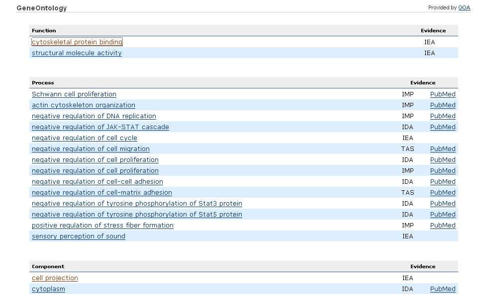Open the cytoskeletal protein binding link
479x297 pixels.
click(77, 42)
